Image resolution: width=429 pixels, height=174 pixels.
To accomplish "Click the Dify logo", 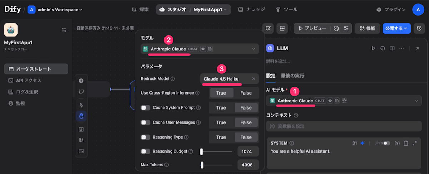I will [12, 10].
